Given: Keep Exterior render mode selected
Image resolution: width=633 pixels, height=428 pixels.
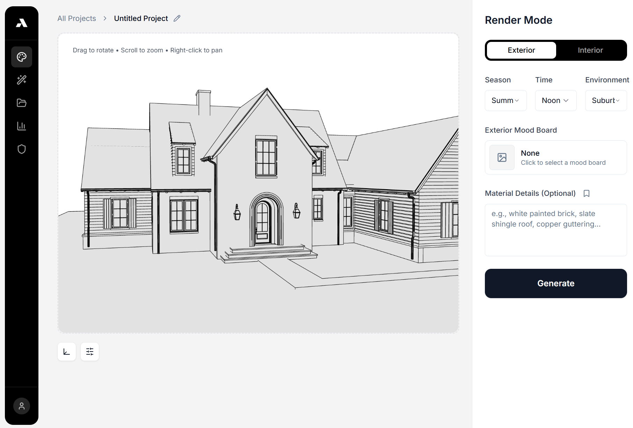Looking at the screenshot, I should (521, 50).
